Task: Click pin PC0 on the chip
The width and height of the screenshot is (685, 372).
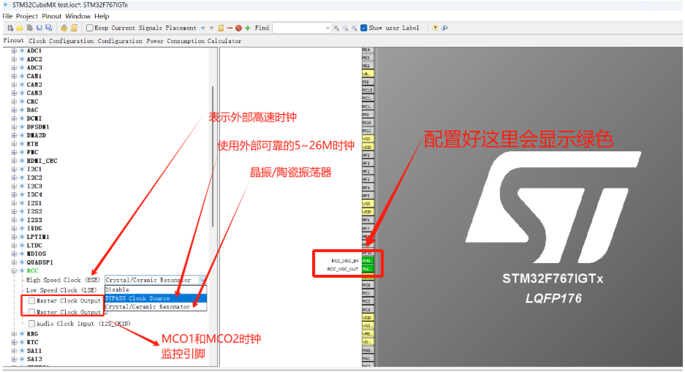Action: pos(368,285)
